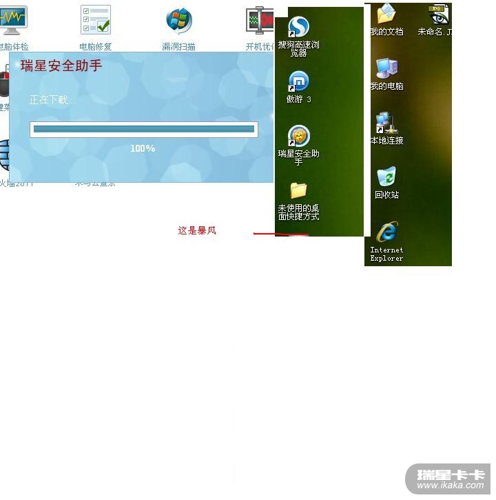
Task: Click the 开机优化 icon
Action: pos(260,21)
